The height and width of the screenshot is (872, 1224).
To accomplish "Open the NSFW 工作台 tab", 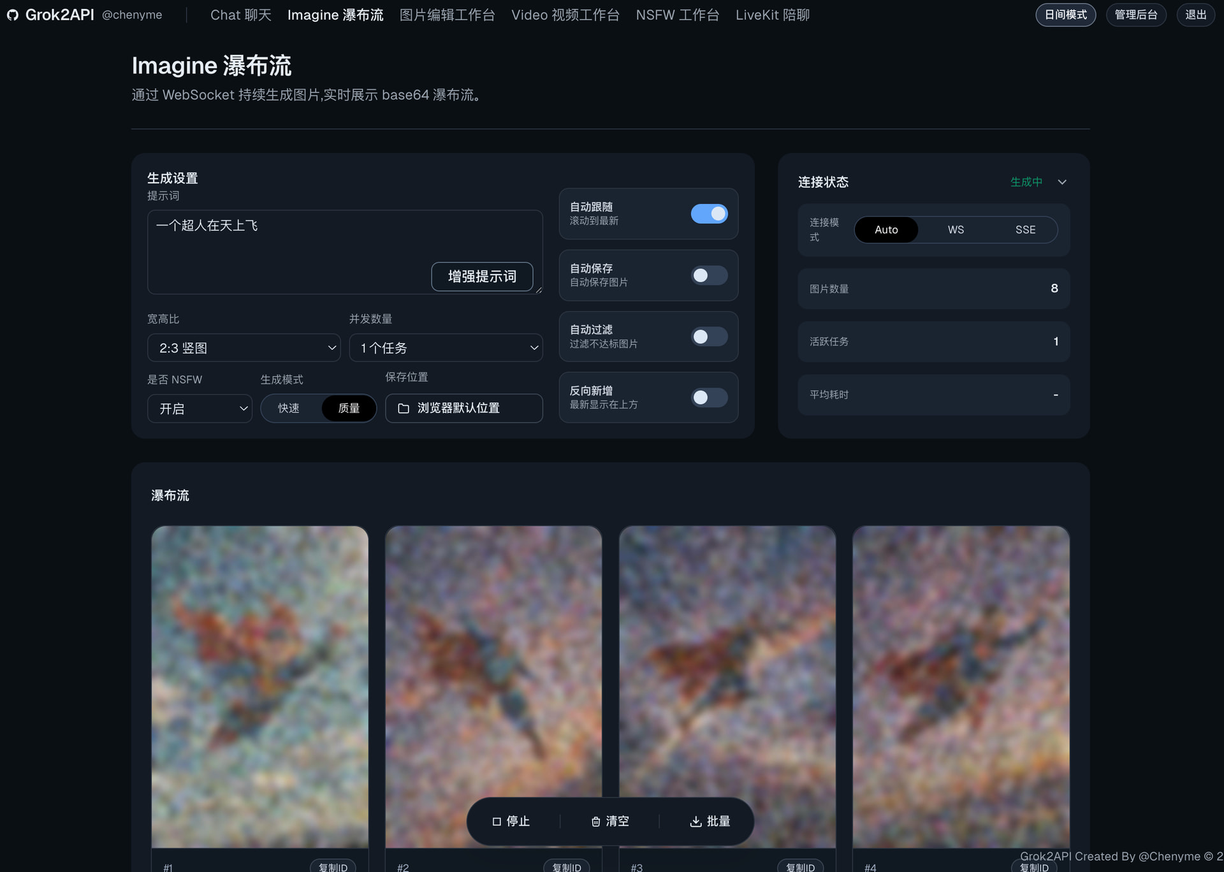I will click(x=677, y=15).
